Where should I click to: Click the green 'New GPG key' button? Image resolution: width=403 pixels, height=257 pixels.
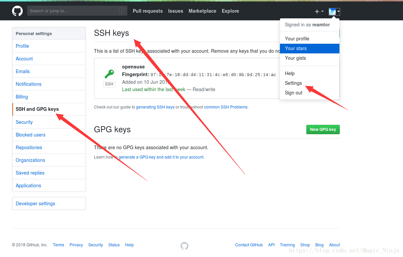click(323, 130)
